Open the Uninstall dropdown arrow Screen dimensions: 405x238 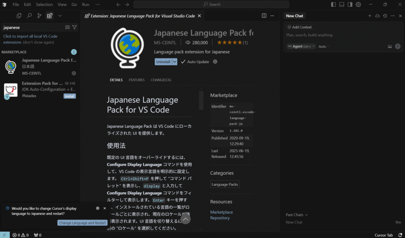[x=174, y=62]
